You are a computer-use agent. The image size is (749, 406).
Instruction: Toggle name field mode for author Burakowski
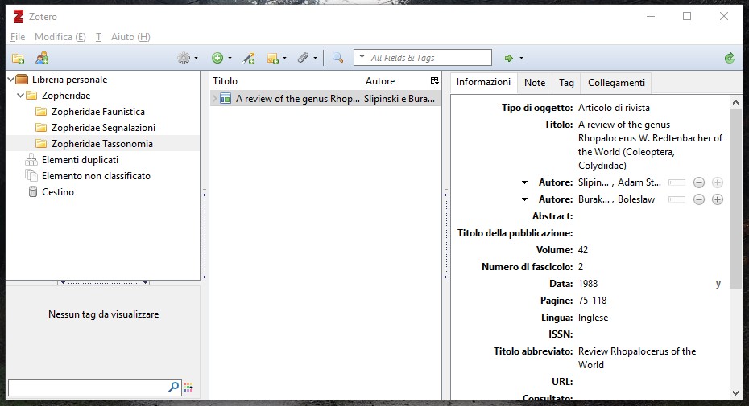coord(677,199)
